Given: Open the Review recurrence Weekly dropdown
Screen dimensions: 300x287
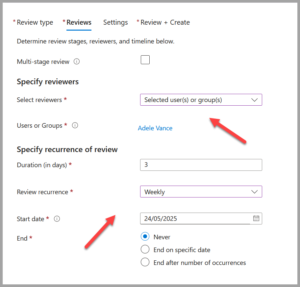Looking at the screenshot, I should tap(201, 192).
